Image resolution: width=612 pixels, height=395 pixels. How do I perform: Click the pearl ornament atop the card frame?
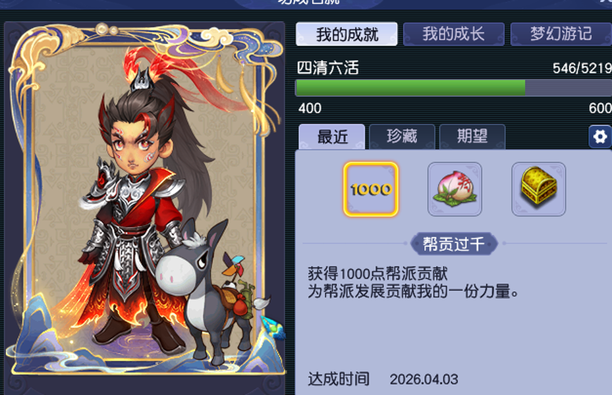click(x=102, y=29)
